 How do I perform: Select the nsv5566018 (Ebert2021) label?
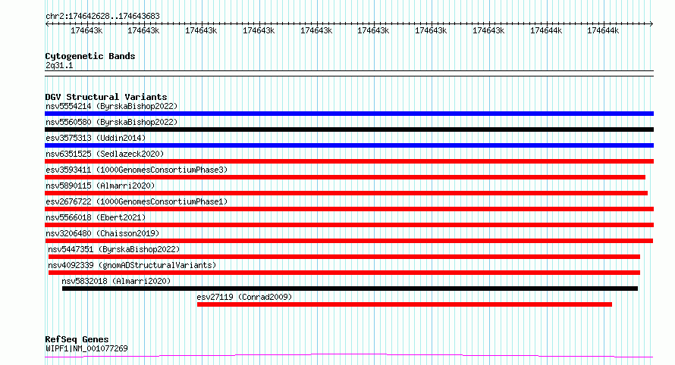[96, 217]
